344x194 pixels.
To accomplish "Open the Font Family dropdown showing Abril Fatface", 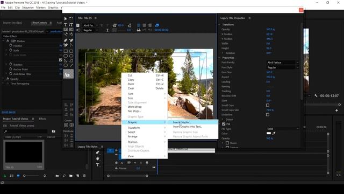I will point(283,63).
